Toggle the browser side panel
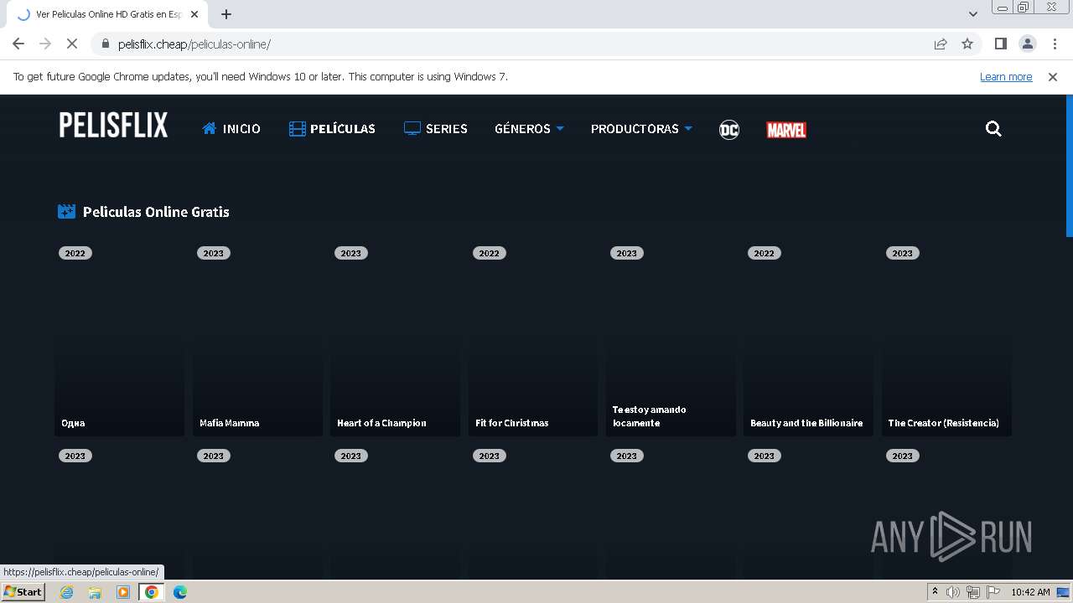The image size is (1073, 603). click(x=1000, y=44)
